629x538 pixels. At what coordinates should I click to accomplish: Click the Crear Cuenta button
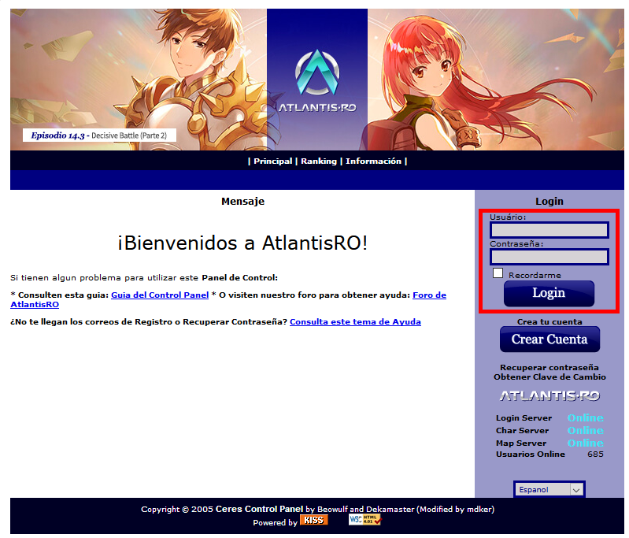[549, 339]
